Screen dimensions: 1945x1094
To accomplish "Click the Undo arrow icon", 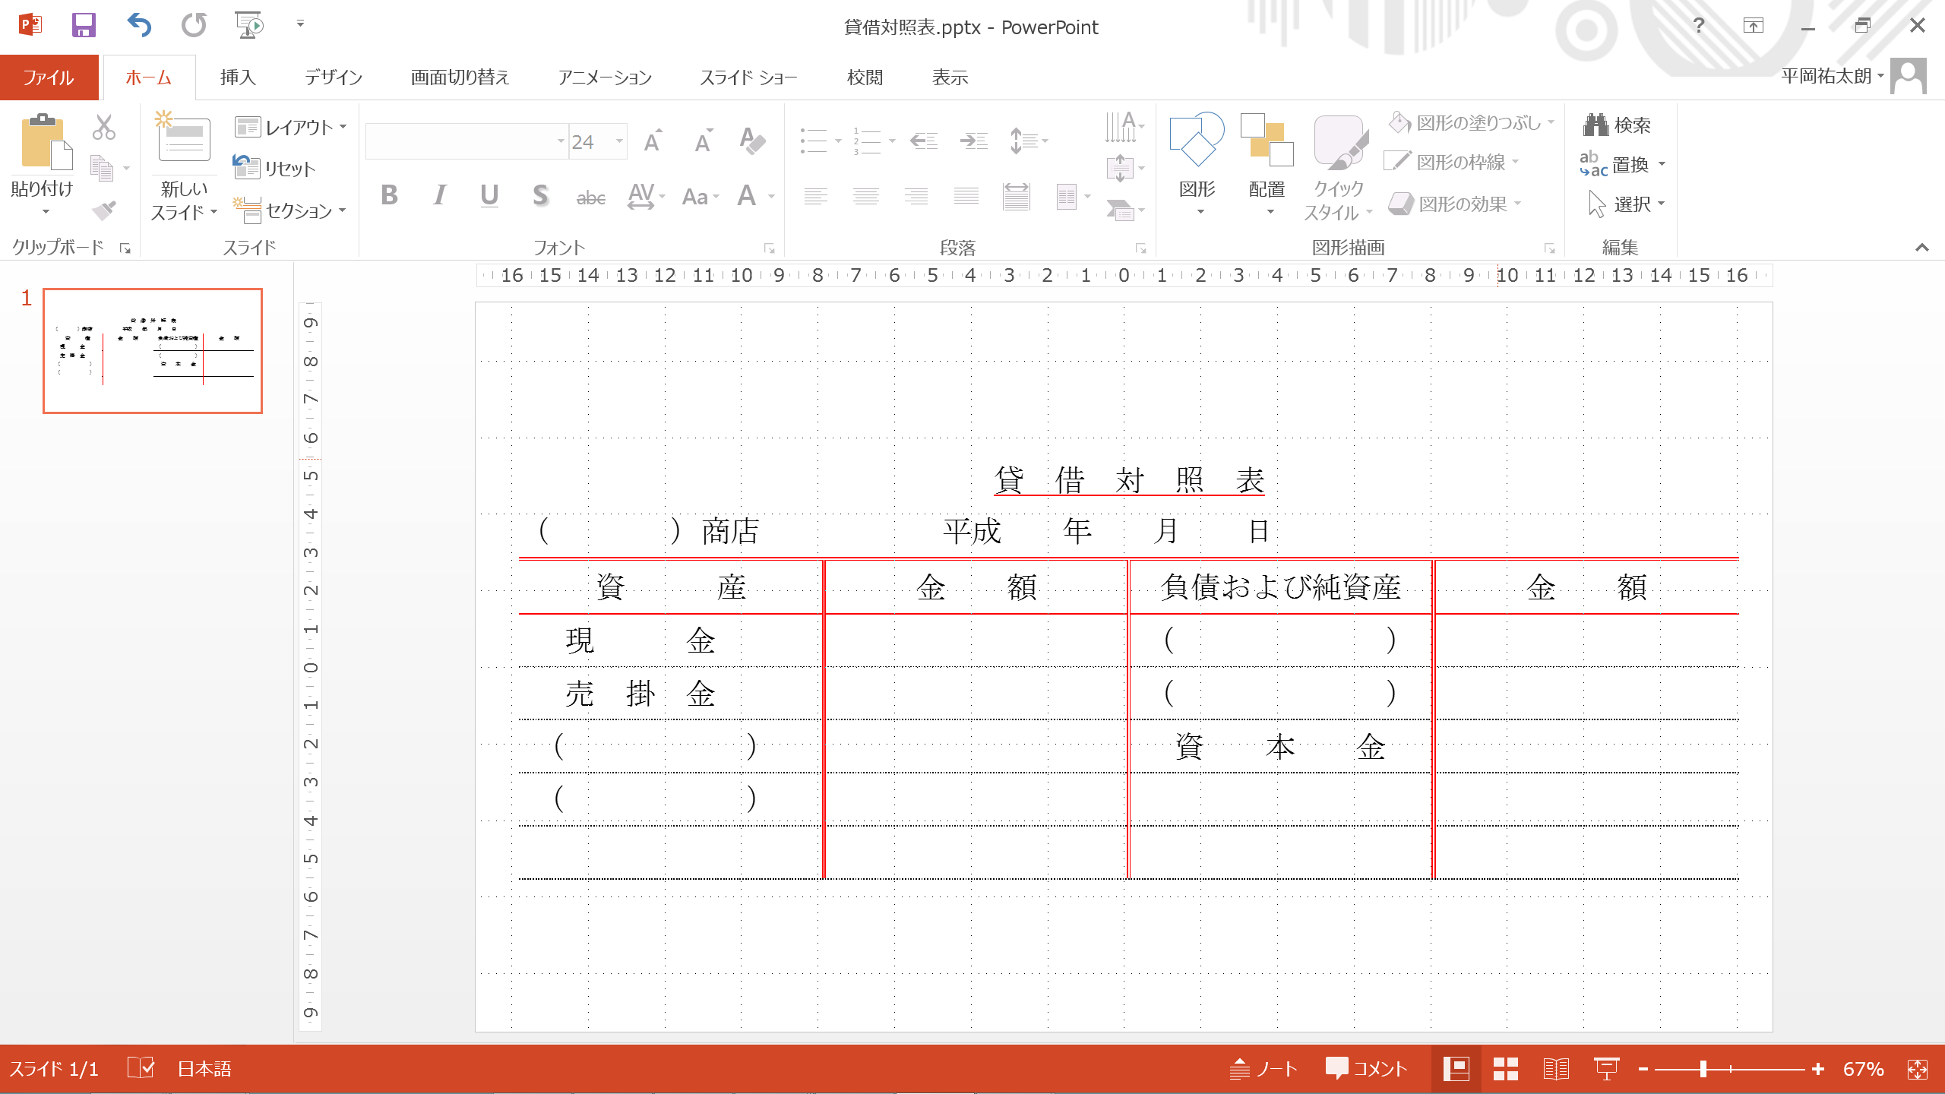I will coord(139,26).
